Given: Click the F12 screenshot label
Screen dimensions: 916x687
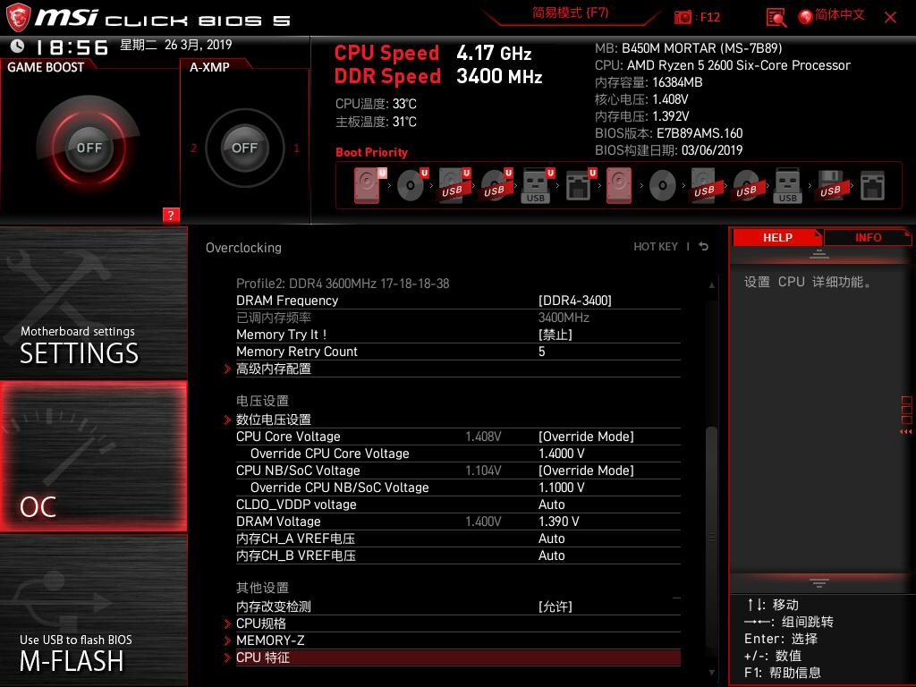Looking at the screenshot, I should click(x=709, y=17).
